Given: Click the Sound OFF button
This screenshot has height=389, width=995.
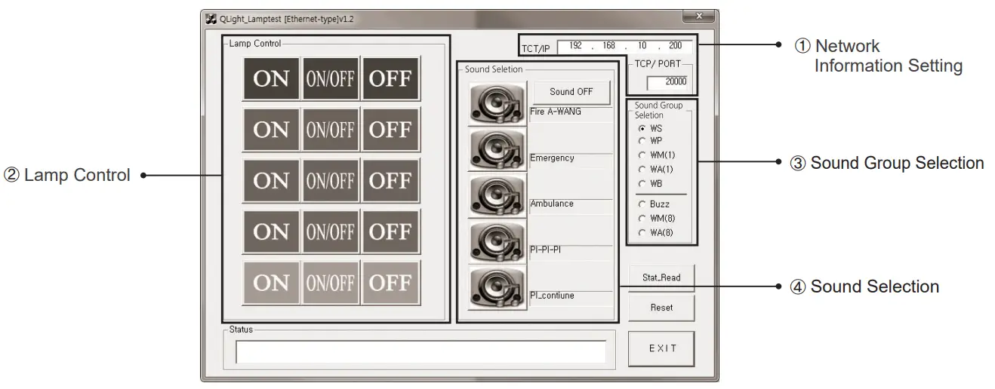Looking at the screenshot, I should tap(571, 92).
